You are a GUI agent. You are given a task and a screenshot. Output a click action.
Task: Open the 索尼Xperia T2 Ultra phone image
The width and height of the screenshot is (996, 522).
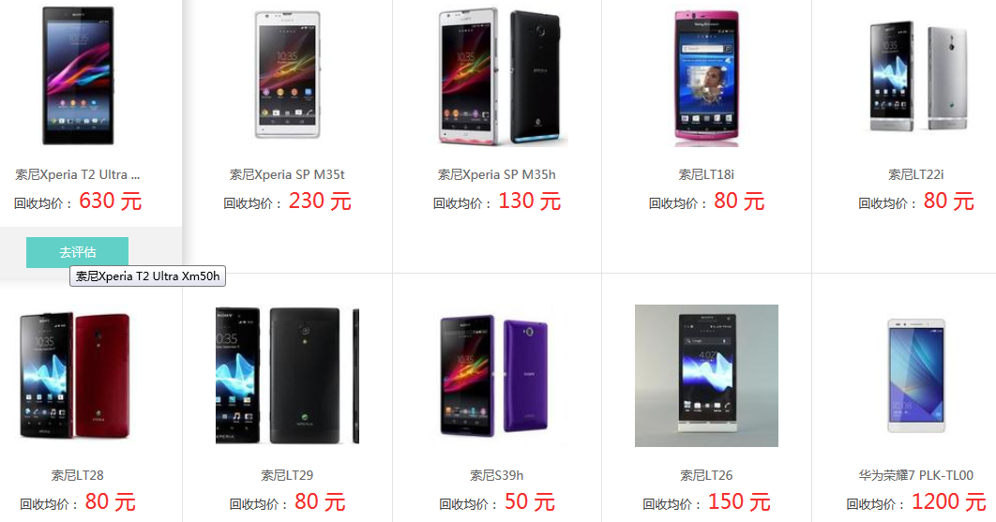click(78, 76)
